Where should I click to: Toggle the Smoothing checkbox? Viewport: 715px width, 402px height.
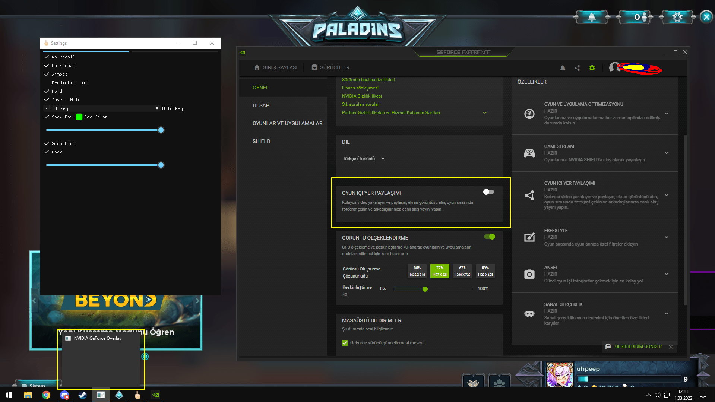coord(47,143)
